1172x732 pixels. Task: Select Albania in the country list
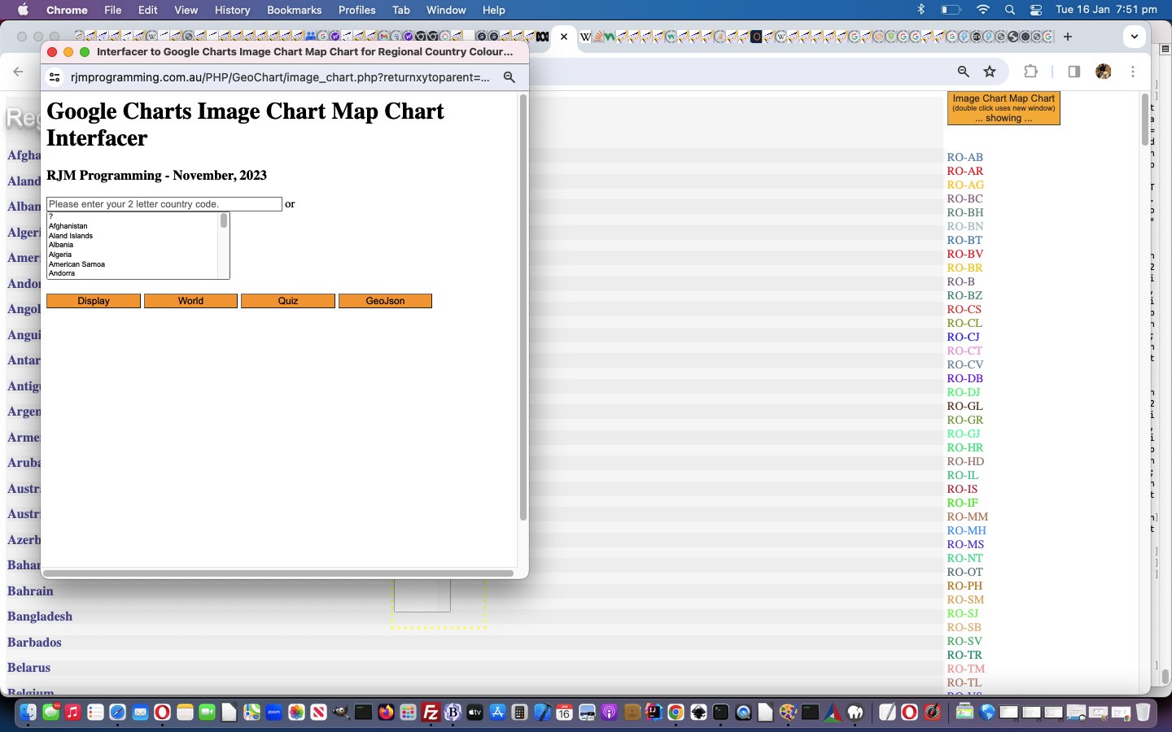61,245
